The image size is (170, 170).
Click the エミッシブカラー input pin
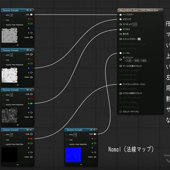pyautogui.click(x=120, y=39)
